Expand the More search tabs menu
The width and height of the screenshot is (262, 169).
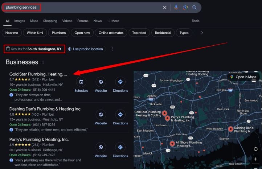click(x=114, y=21)
